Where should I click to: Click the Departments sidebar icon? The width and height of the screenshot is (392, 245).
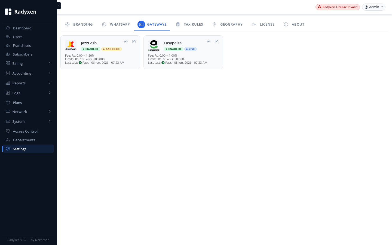[8, 140]
